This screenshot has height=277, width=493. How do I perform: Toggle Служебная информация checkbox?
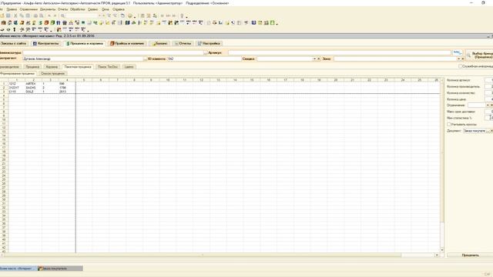pyautogui.click(x=461, y=66)
